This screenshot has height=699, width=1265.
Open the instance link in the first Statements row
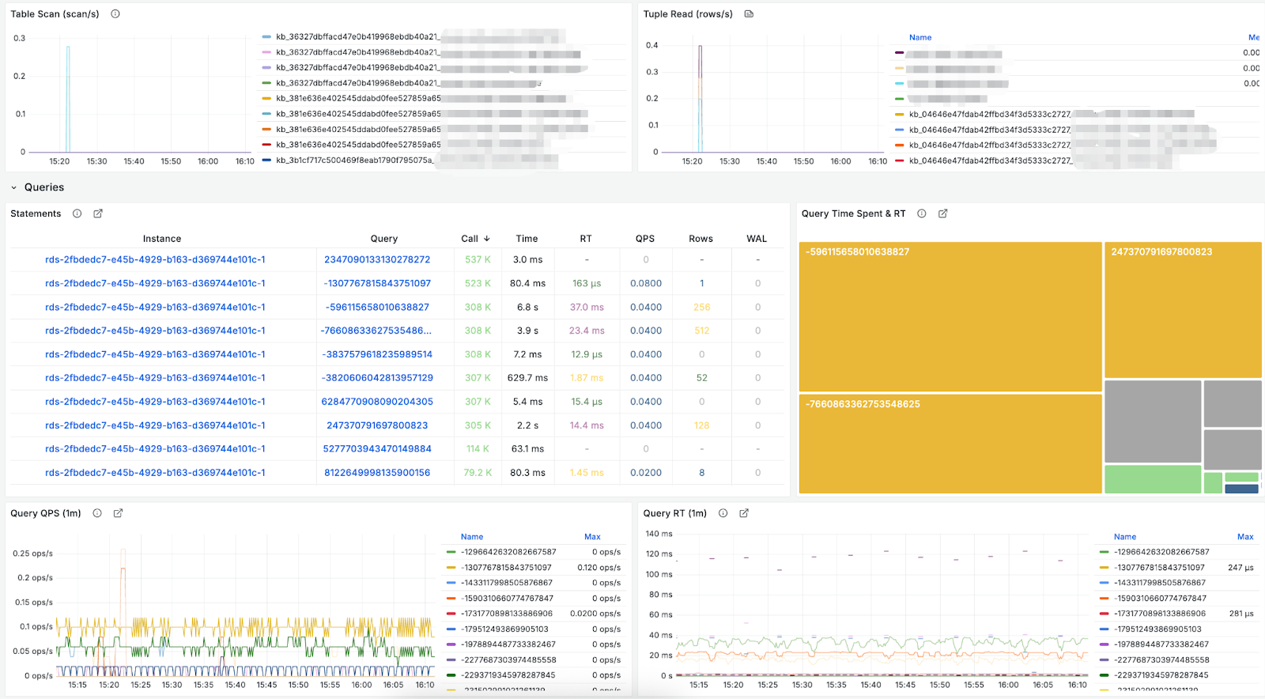tap(155, 259)
